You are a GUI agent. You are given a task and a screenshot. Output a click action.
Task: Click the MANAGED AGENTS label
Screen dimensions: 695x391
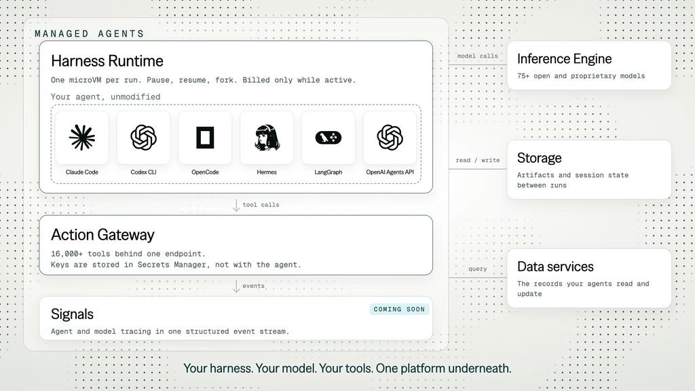[90, 34]
